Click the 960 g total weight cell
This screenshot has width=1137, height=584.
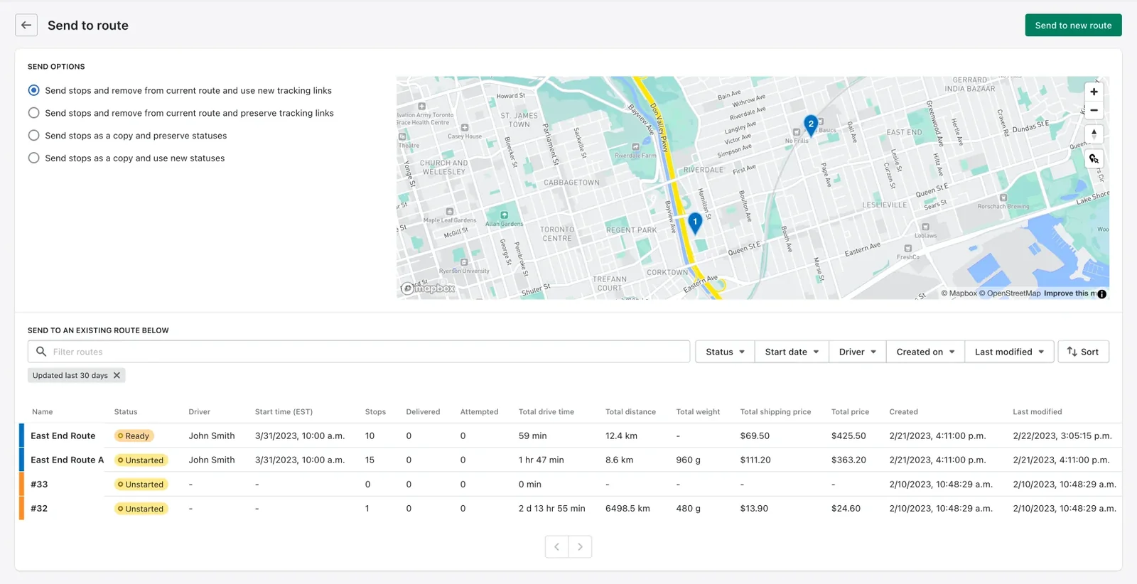pyautogui.click(x=689, y=460)
